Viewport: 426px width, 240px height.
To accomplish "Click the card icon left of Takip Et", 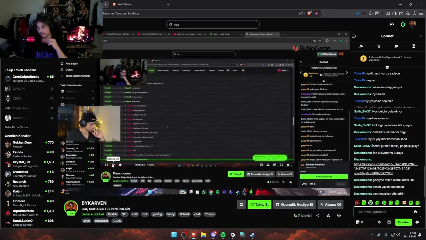I will [241, 204].
